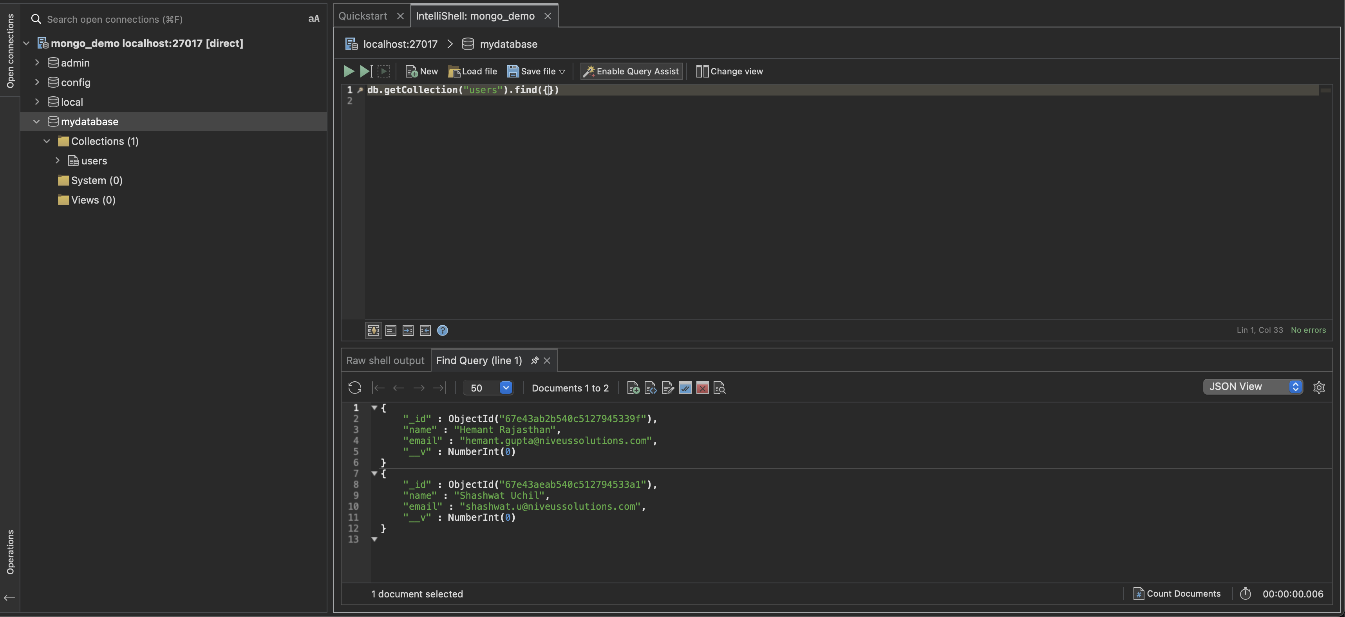The width and height of the screenshot is (1345, 617).
Task: Toggle the first editor format icon
Action: 373,330
